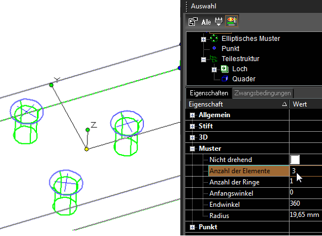Sort by the Eigenschaft column header
Image resolution: width=322 pixels, height=236 pixels.
tap(237, 104)
